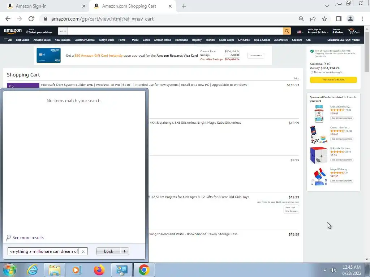Click the share page icon
The image size is (370, 277).
click(x=313, y=19)
